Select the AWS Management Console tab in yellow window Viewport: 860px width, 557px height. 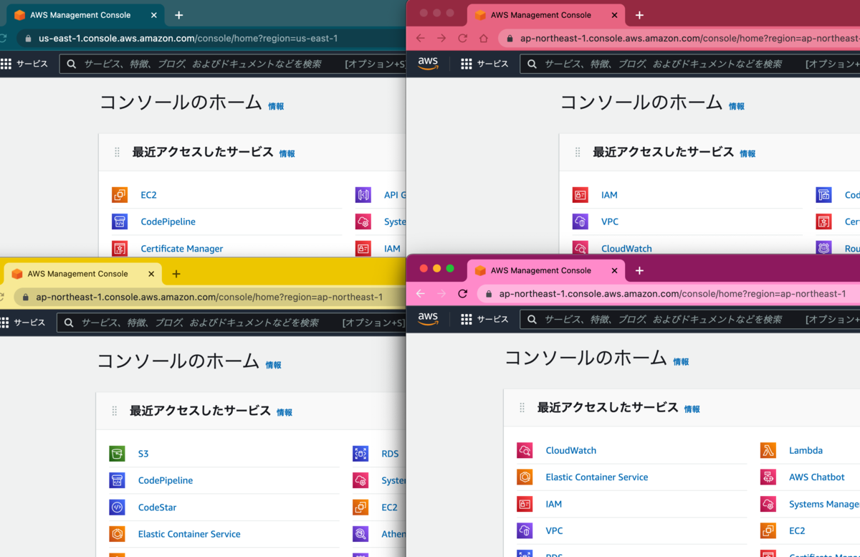pyautogui.click(x=82, y=274)
